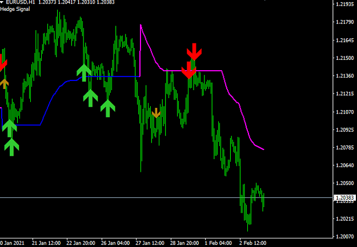Click the lowest green up arrow at left
The width and height of the screenshot is (357, 247).
[x=11, y=147]
